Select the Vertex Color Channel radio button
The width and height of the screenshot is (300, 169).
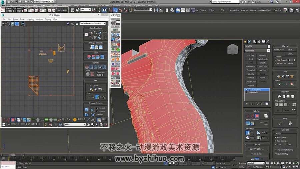276,63
